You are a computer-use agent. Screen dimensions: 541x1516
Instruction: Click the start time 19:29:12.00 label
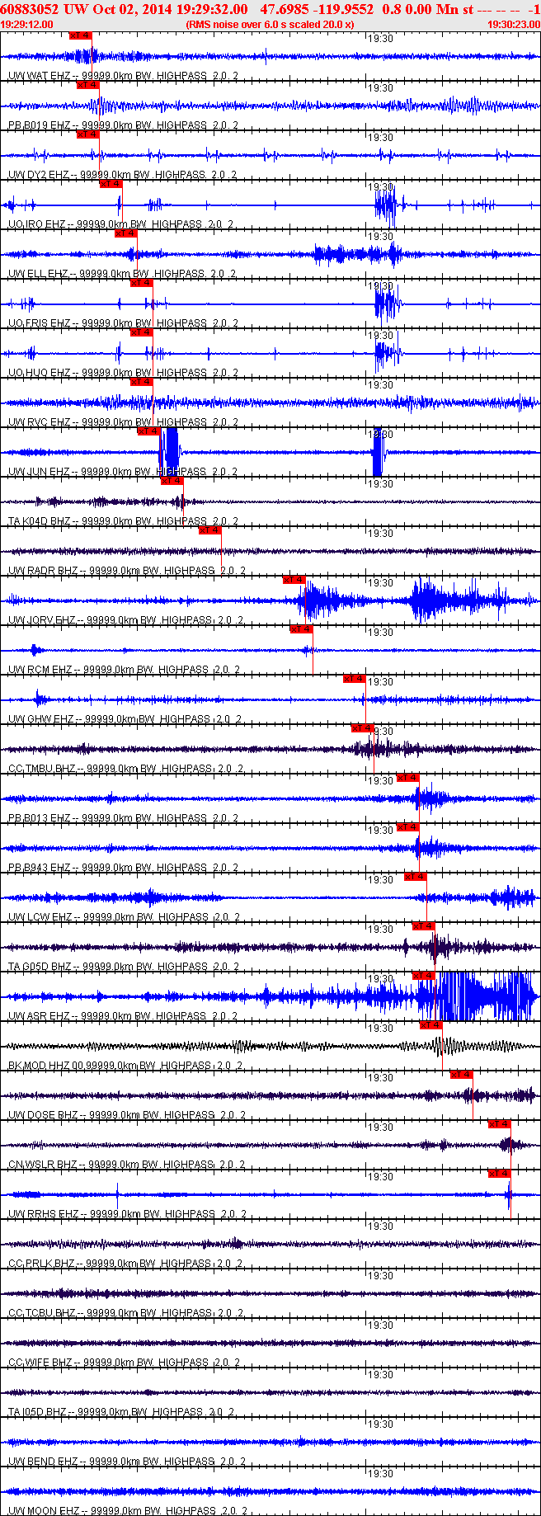click(x=27, y=25)
